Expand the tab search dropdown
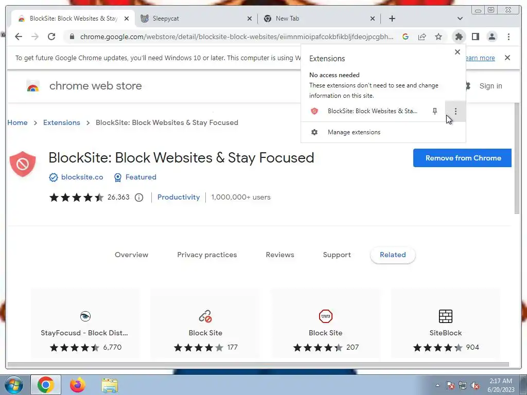Viewport: 527px width, 395px height. 460,19
